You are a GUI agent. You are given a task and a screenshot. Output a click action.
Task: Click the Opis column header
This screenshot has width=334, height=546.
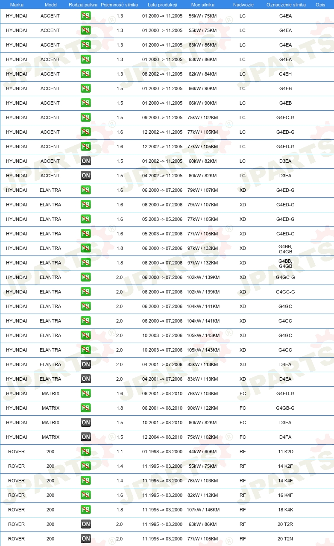(320, 5)
